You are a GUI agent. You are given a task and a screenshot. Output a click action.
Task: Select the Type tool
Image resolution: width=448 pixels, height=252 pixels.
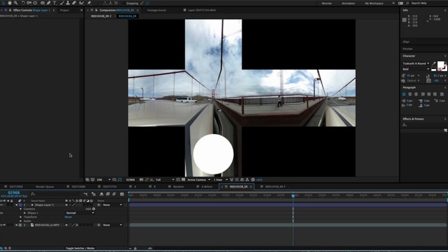55,3
